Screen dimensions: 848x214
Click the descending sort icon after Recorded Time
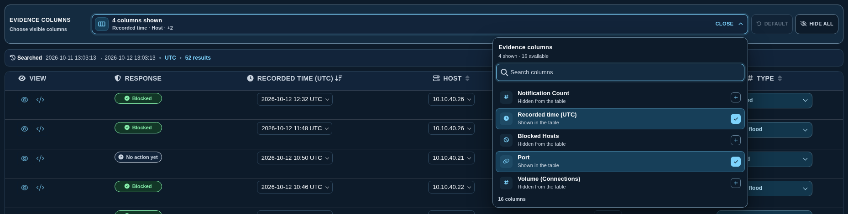click(339, 78)
